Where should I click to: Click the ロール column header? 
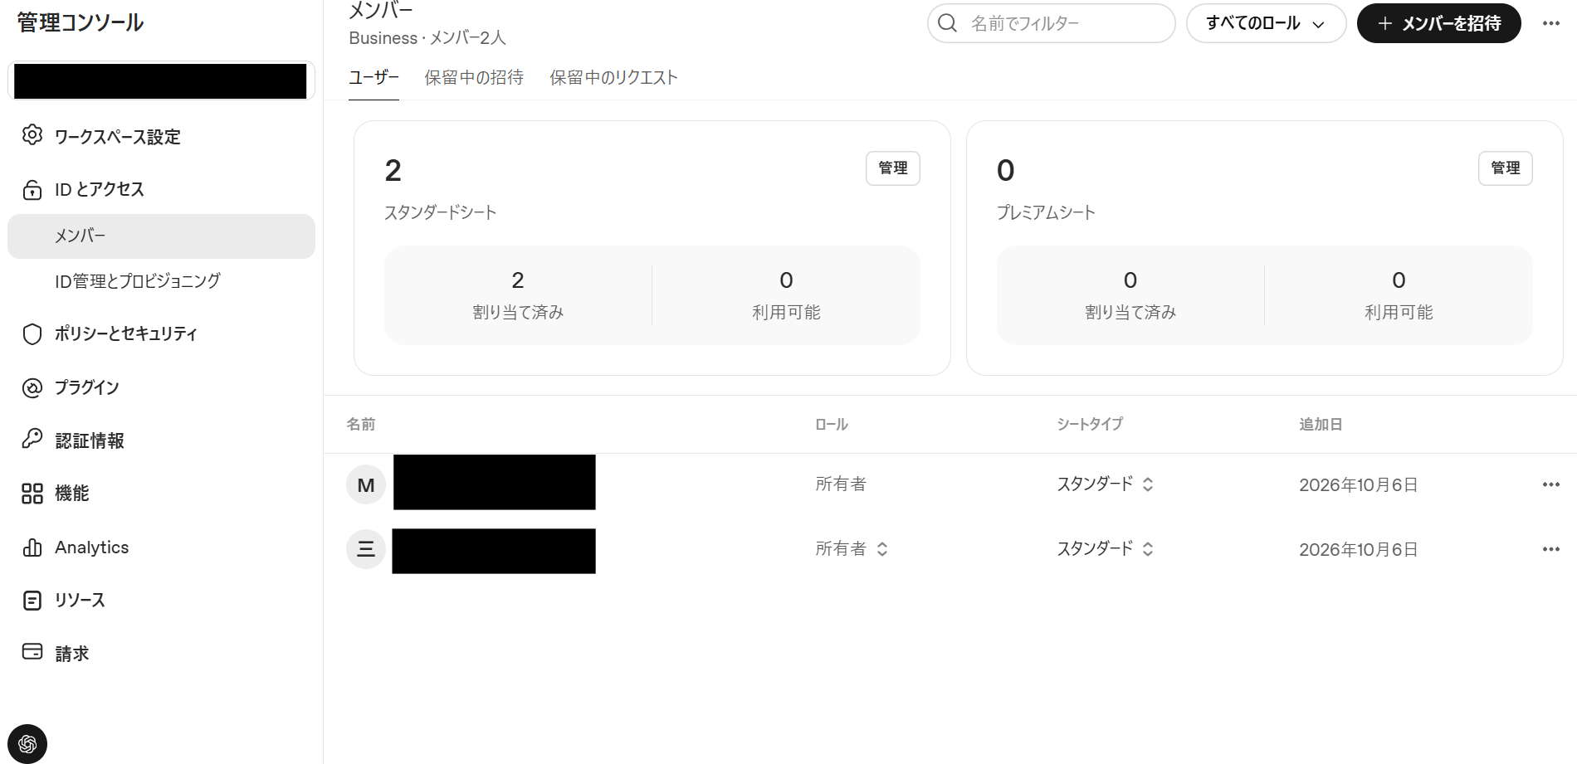click(831, 425)
